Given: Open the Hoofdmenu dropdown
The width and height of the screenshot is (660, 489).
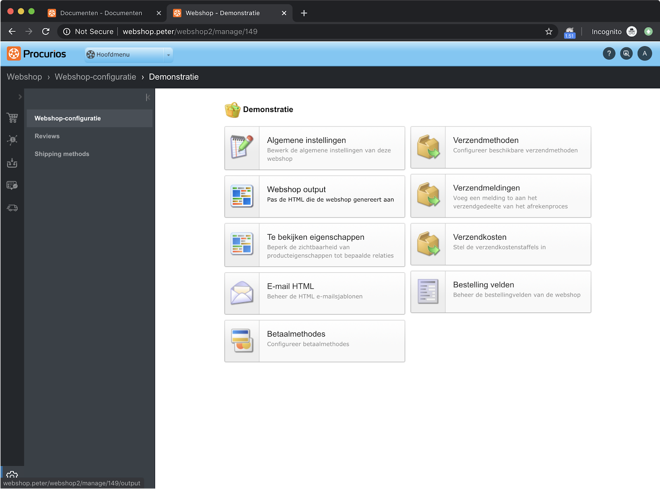Looking at the screenshot, I should click(x=129, y=54).
